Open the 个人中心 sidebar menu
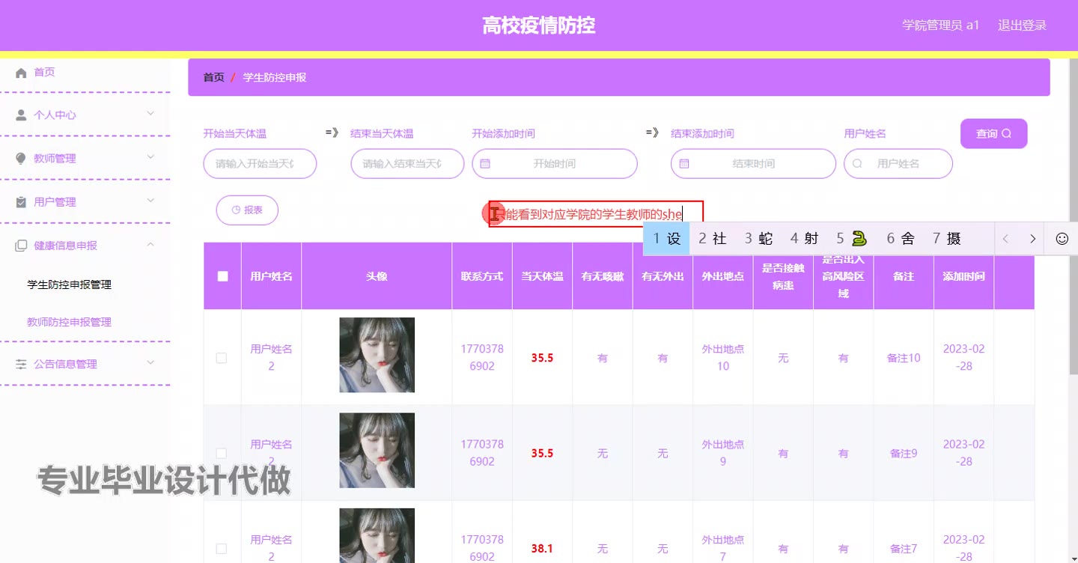 (x=85, y=115)
